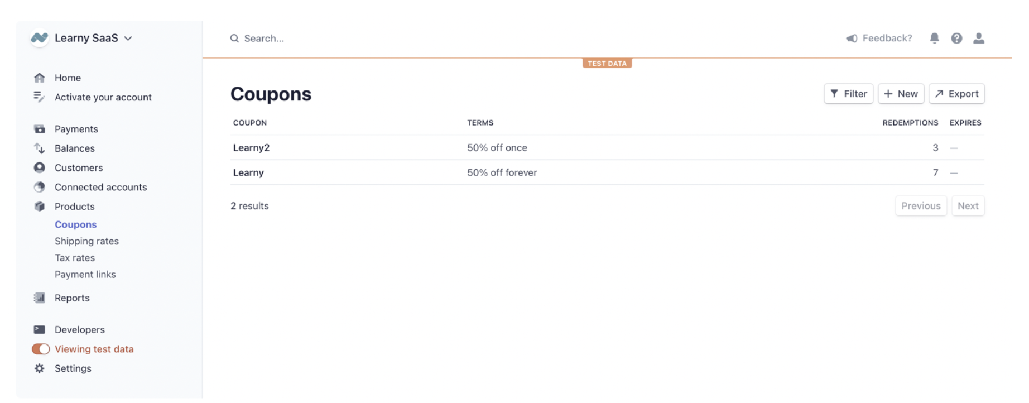Click the Developers terminal icon
This screenshot has height=403, width=1029.
[39, 329]
